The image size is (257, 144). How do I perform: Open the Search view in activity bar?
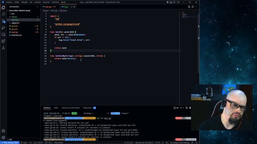[3, 14]
